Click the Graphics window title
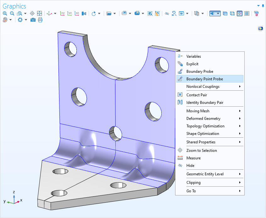Screen dimensions: 266x218 coord(14,6)
